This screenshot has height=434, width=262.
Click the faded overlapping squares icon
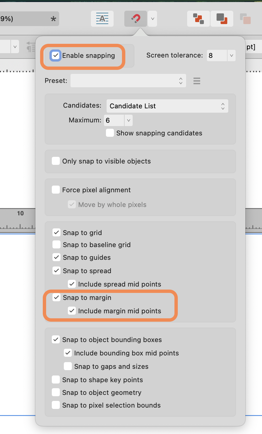(245, 19)
